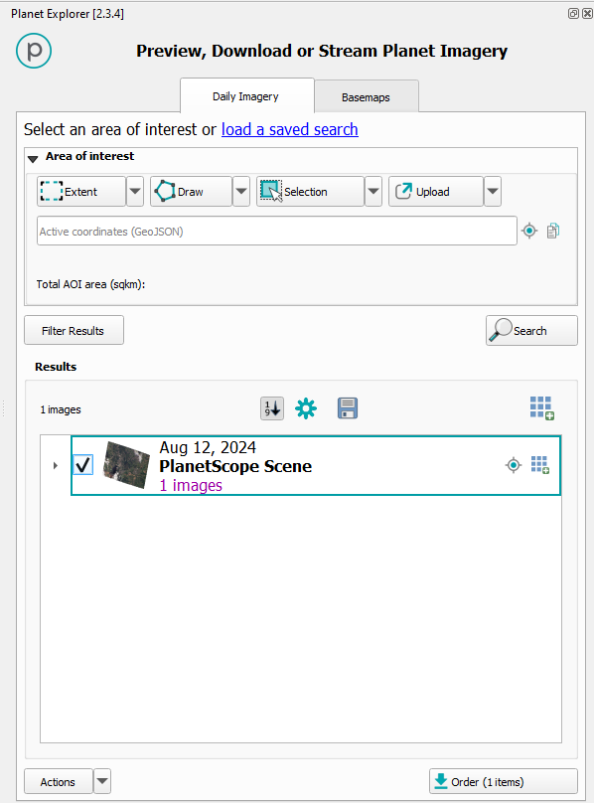This screenshot has width=594, height=803.
Task: Expand the Aug 12, 2024 scene row
Action: 56,465
